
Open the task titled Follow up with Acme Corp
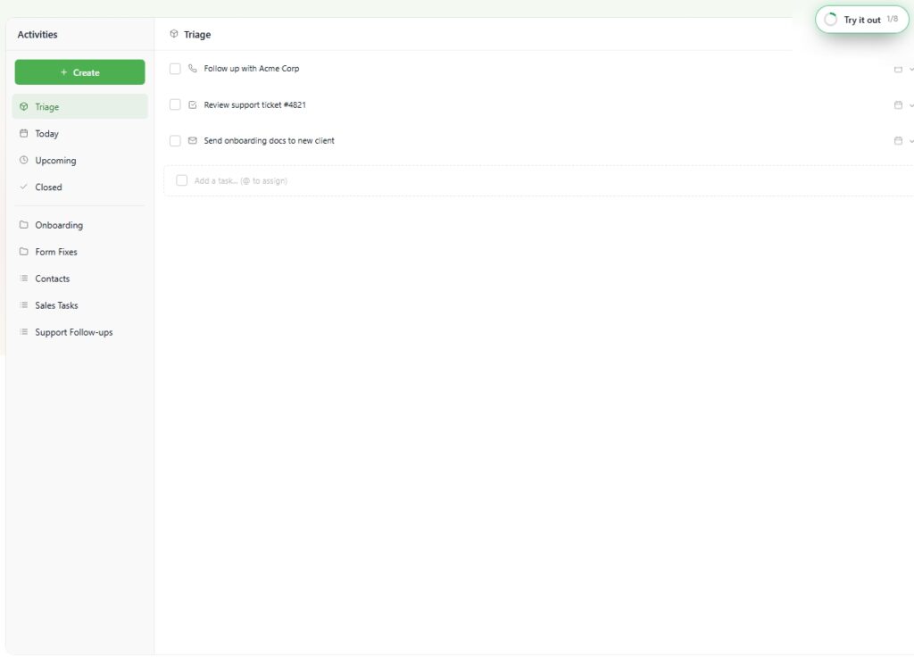[251, 69]
